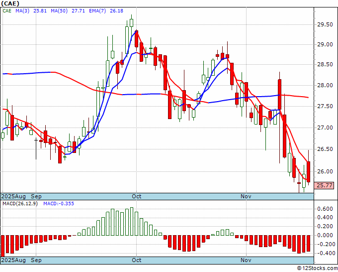Click the MA(50) legend label
The image size is (338, 272).
click(x=59, y=10)
